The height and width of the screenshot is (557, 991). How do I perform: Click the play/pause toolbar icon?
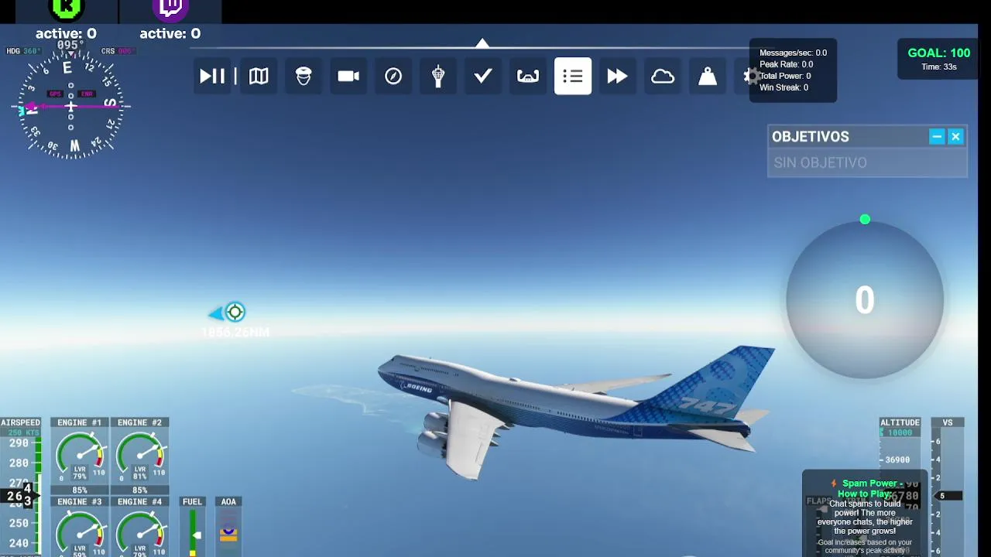click(212, 76)
